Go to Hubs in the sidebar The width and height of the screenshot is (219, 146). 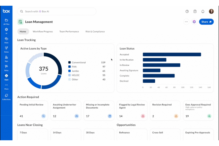click(6, 40)
